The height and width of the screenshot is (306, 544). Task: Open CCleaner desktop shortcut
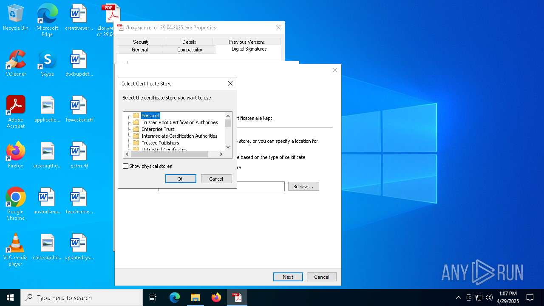[x=16, y=64]
